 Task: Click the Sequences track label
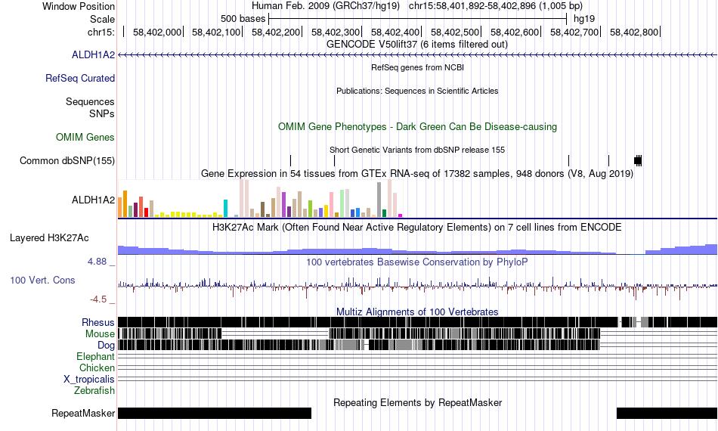tap(90, 101)
